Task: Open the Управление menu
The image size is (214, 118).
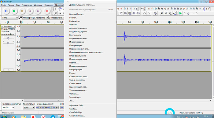Action: coord(27,5)
